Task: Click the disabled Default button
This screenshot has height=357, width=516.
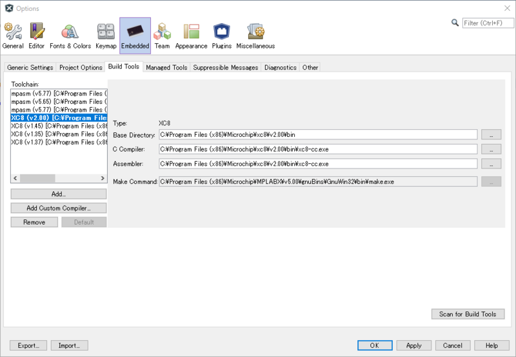Action: click(84, 222)
